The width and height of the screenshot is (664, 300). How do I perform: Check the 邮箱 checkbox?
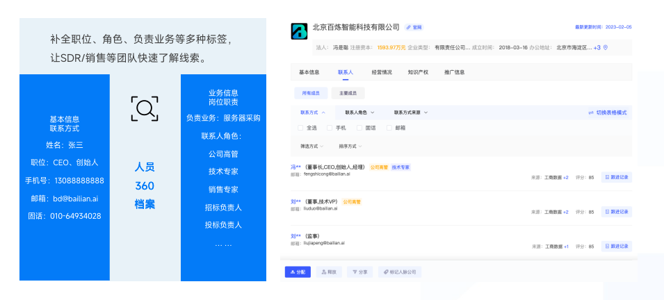[x=389, y=128]
